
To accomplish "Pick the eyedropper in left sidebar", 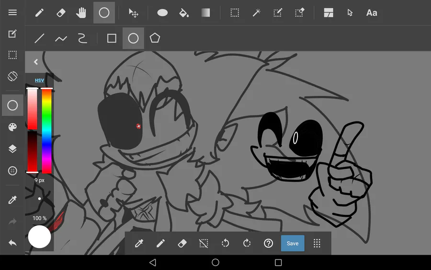I will (x=12, y=200).
